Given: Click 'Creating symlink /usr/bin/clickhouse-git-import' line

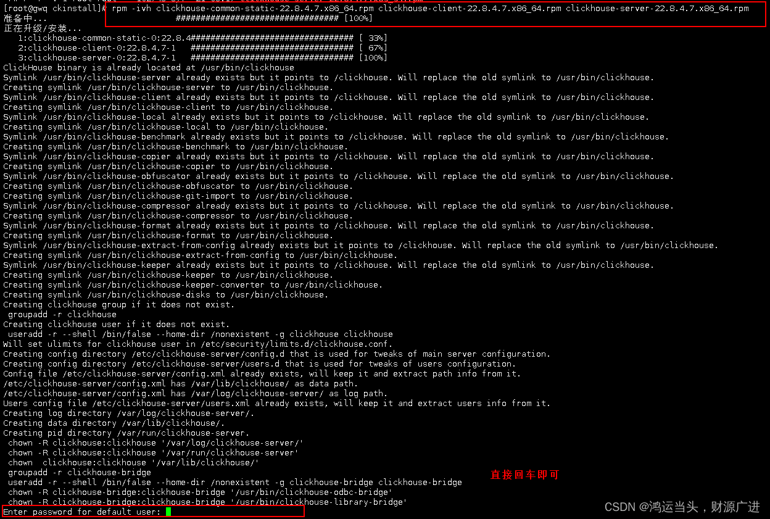Looking at the screenshot, I should click(x=178, y=196).
